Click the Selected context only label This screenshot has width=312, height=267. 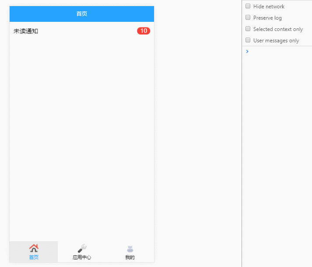pos(278,29)
